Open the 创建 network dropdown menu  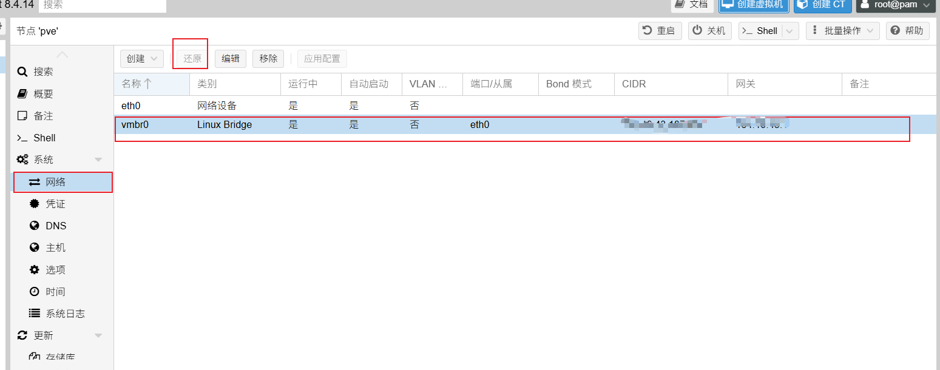click(141, 59)
